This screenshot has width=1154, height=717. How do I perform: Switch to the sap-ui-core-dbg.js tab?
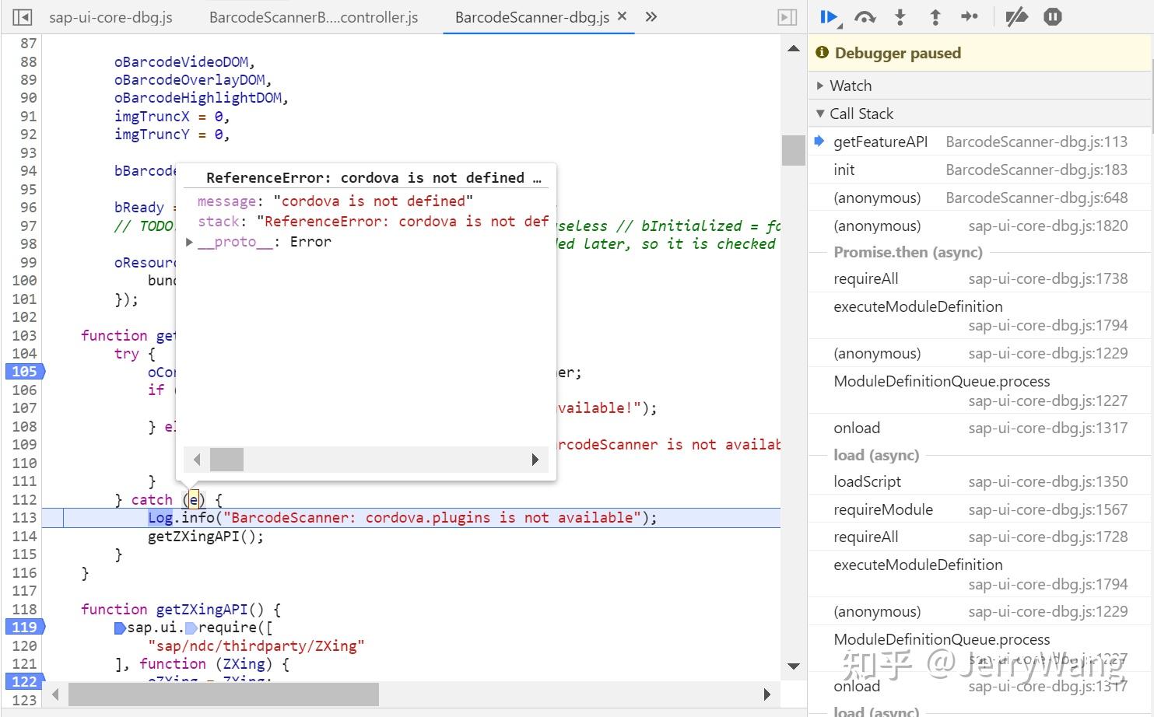click(110, 16)
